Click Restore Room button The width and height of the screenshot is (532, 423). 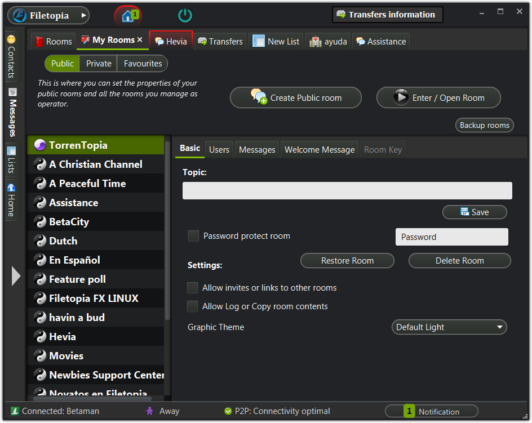[347, 261]
